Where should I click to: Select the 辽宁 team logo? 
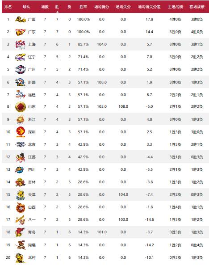(21, 57)
